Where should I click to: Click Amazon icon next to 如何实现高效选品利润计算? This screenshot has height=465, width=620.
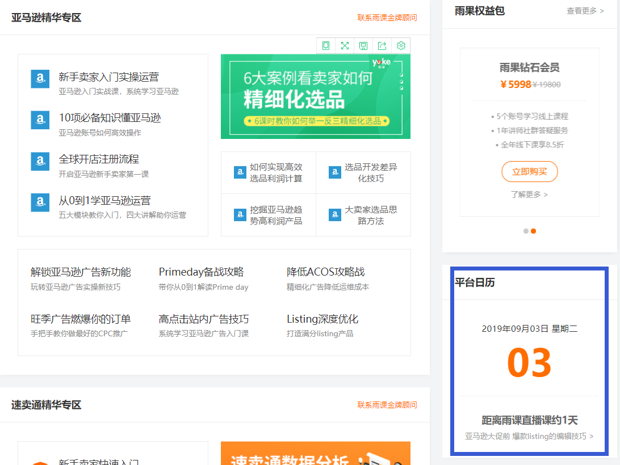click(240, 172)
